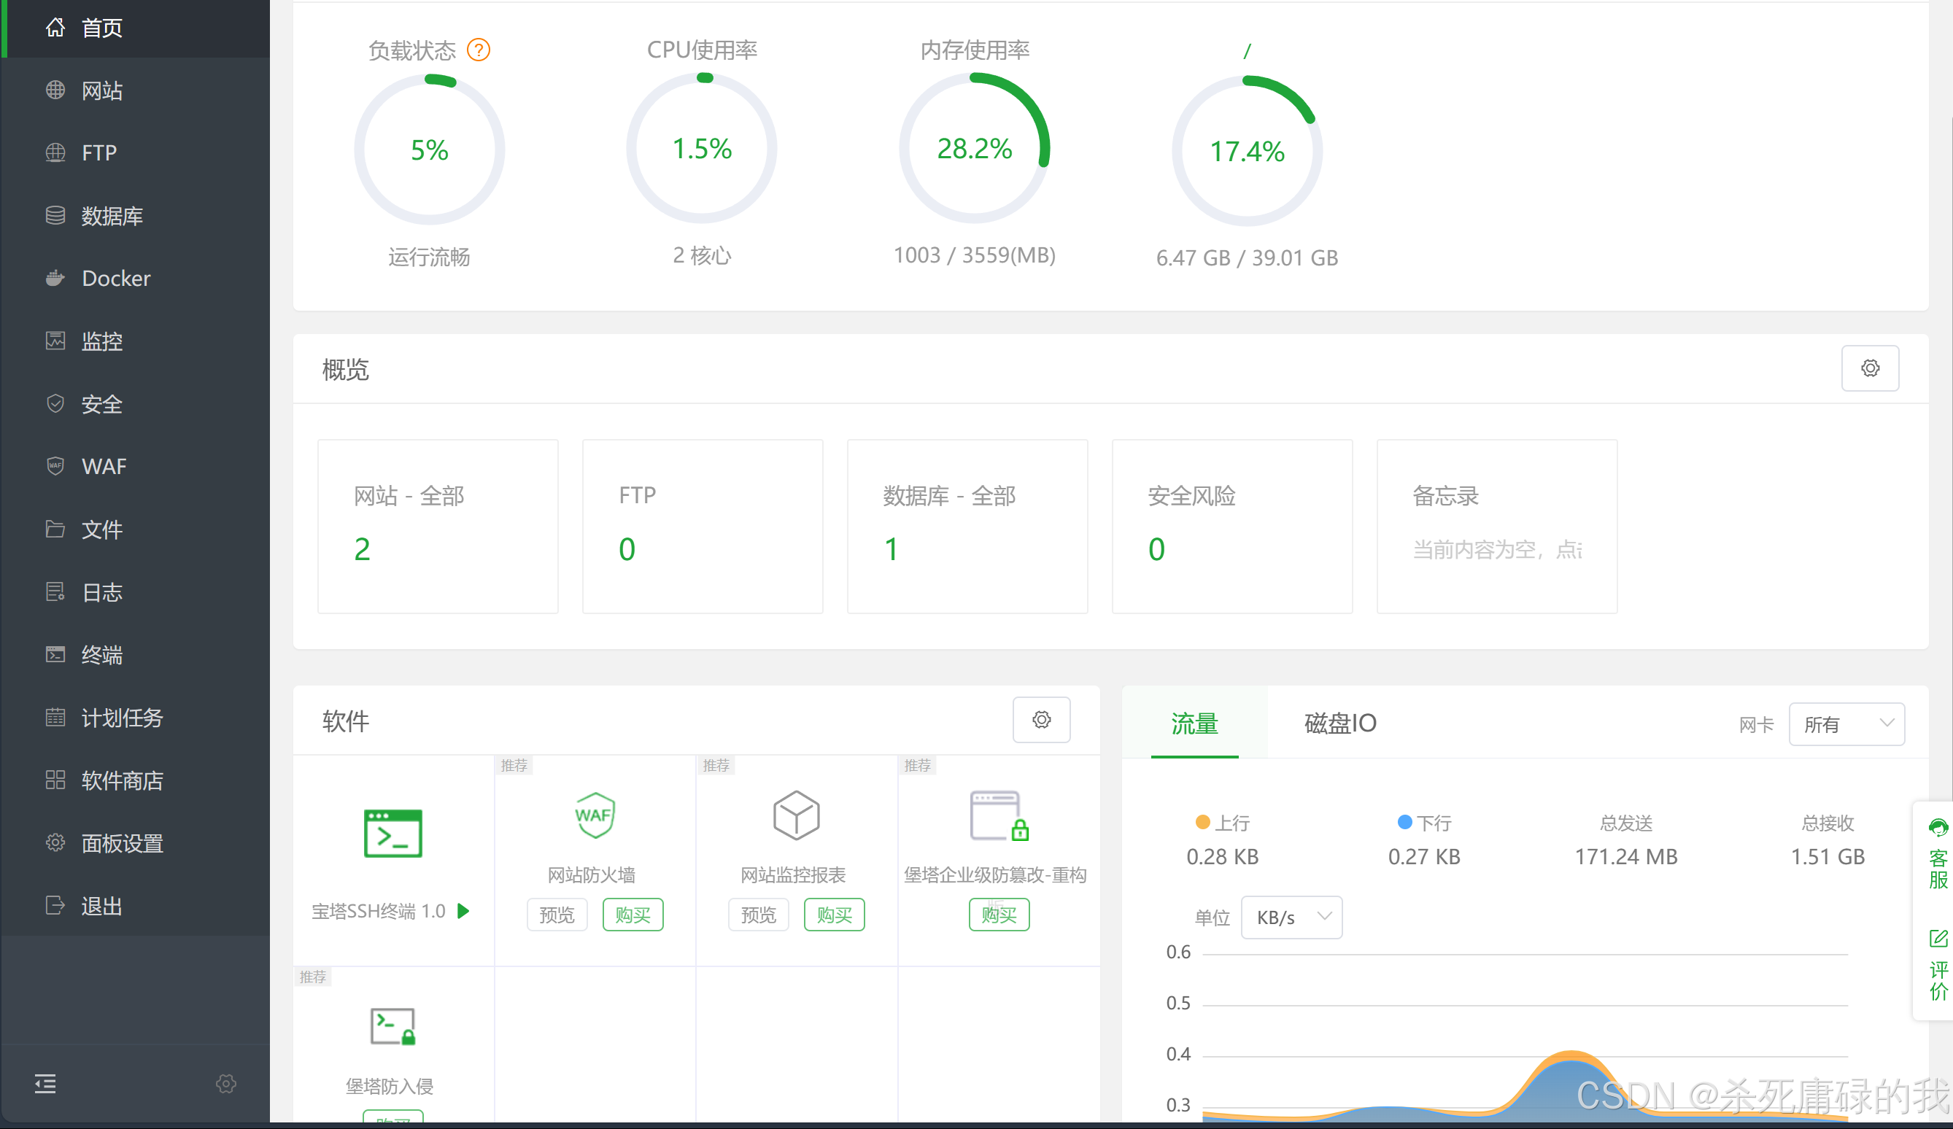This screenshot has width=1953, height=1129.
Task: Open the 软件 panel settings gear
Action: point(1042,720)
